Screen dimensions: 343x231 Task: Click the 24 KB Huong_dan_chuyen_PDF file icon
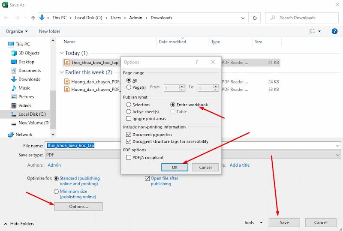pyautogui.click(x=67, y=81)
